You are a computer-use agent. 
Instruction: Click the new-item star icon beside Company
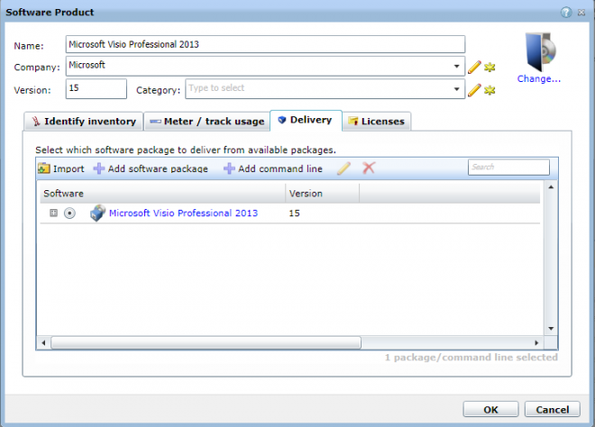(490, 68)
